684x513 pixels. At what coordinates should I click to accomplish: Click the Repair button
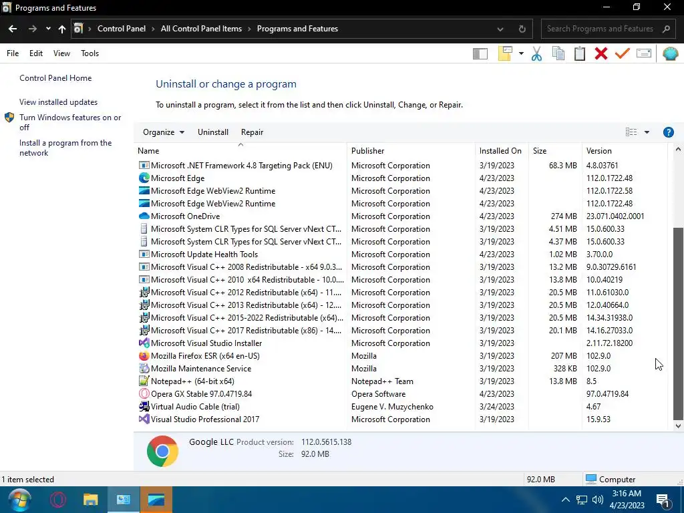(252, 132)
